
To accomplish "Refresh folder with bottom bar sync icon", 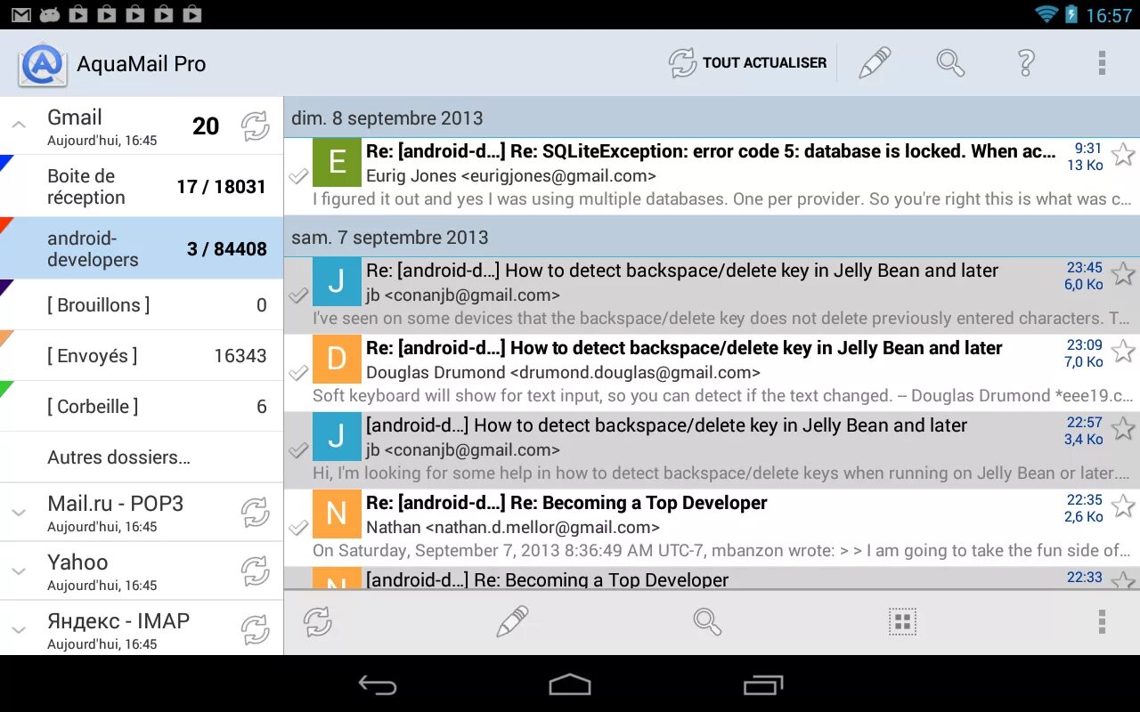I will (318, 621).
